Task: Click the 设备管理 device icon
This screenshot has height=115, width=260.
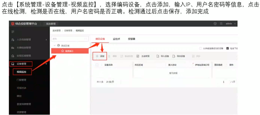Action: tap(12, 64)
